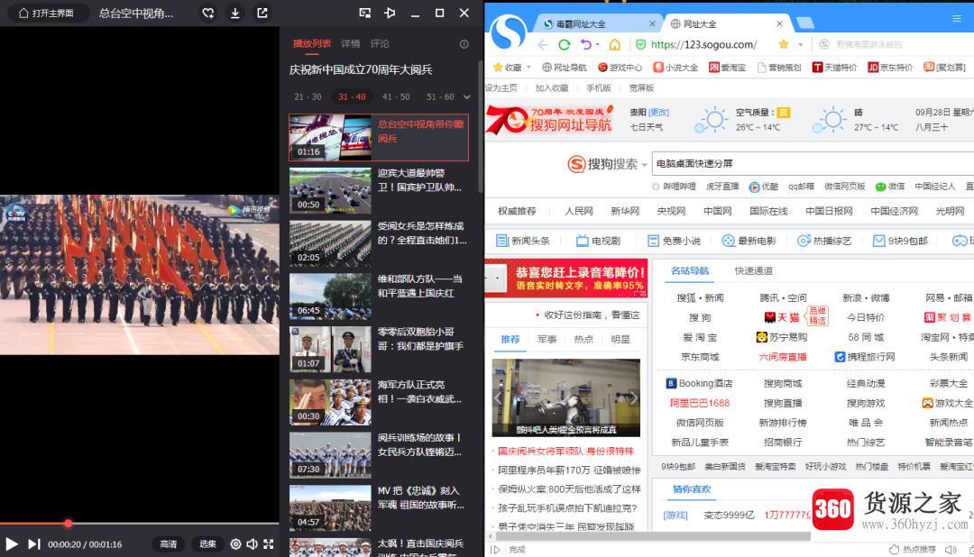Enter fullscreen in video player
The height and width of the screenshot is (557, 974).
coord(269,544)
